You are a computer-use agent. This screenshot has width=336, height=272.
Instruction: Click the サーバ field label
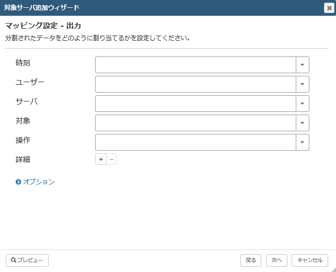click(27, 101)
